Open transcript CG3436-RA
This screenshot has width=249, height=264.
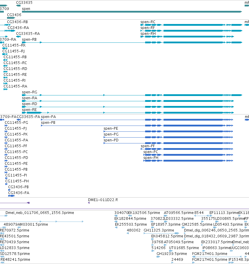point(18,28)
